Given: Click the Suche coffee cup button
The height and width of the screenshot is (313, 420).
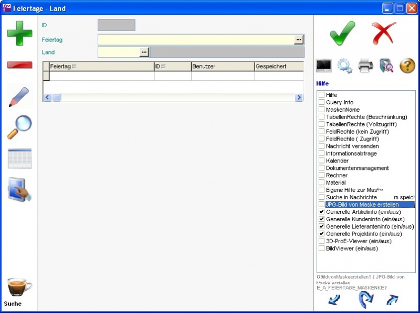Looking at the screenshot, I should tap(19, 288).
